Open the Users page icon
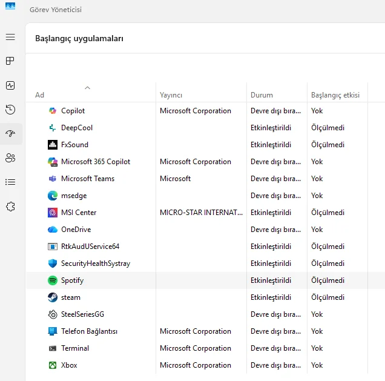Viewport: 385px width, 381px height. tap(10, 158)
